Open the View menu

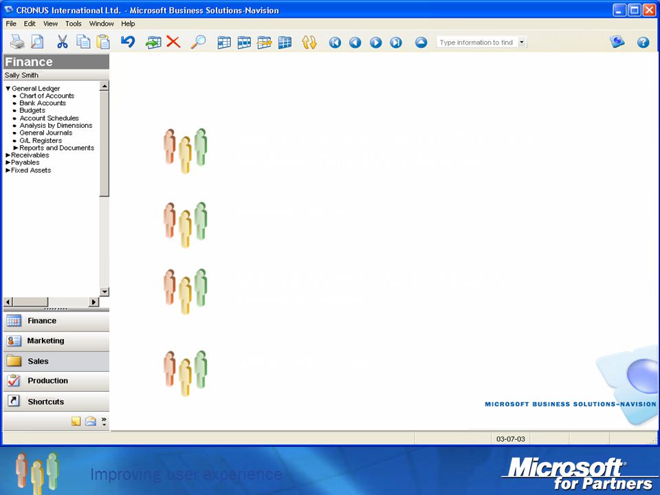[x=50, y=23]
